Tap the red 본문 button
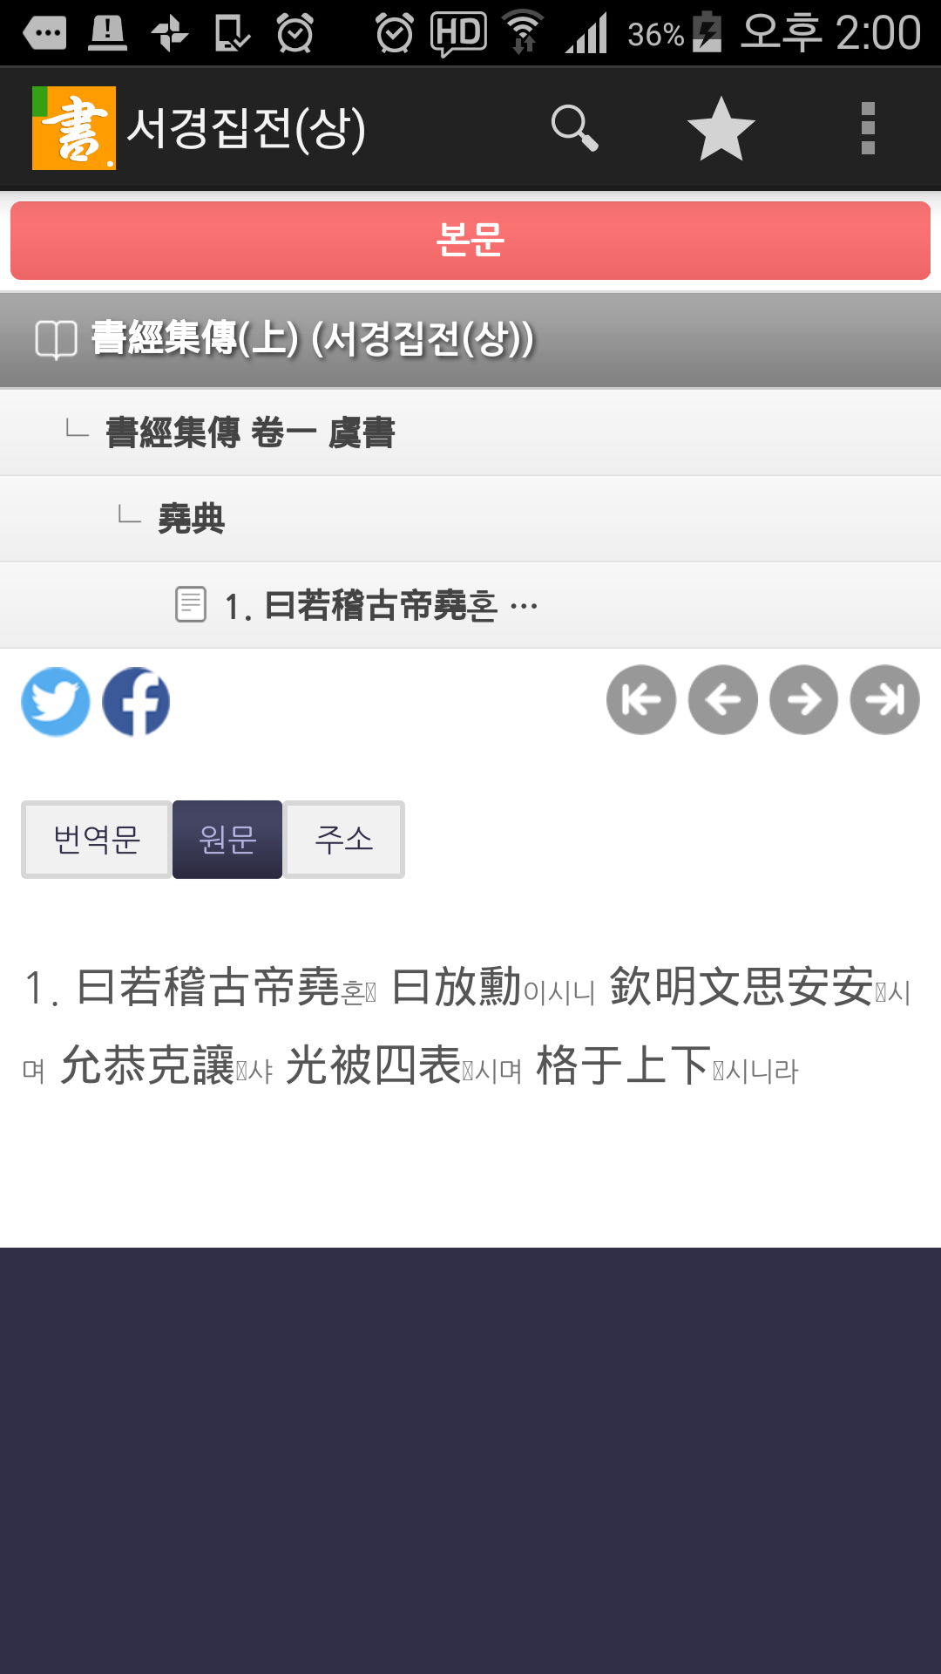This screenshot has height=1674, width=941. point(470,241)
